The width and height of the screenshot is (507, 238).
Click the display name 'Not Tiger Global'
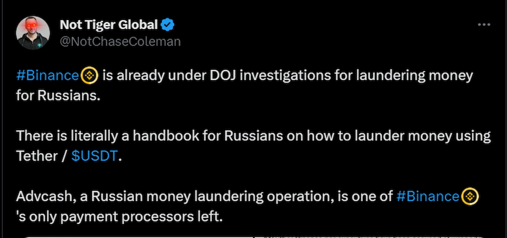(x=109, y=24)
